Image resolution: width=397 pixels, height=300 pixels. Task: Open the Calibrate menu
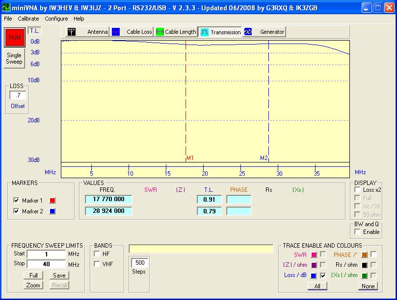click(x=28, y=19)
